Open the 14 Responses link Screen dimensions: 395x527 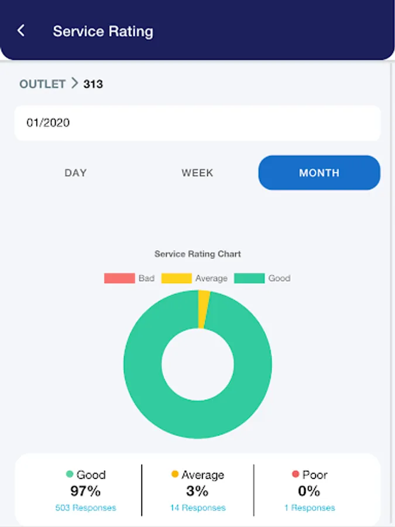[x=198, y=508]
